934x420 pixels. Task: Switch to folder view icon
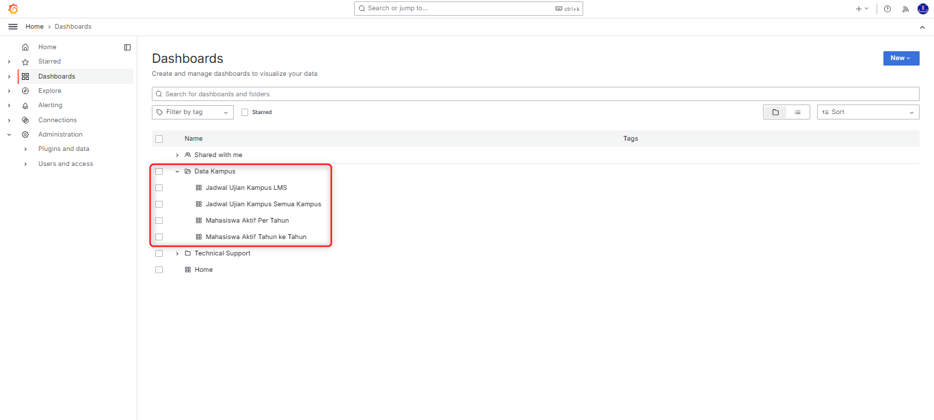click(775, 112)
